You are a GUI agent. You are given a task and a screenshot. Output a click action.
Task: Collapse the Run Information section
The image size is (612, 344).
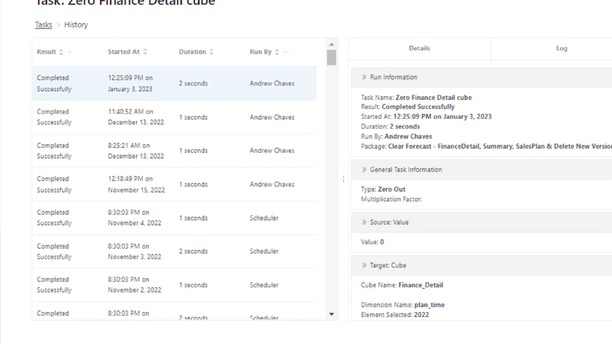(x=364, y=77)
